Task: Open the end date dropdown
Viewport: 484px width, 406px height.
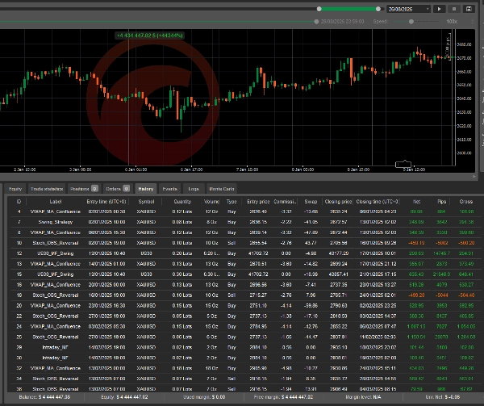Action: coord(408,9)
